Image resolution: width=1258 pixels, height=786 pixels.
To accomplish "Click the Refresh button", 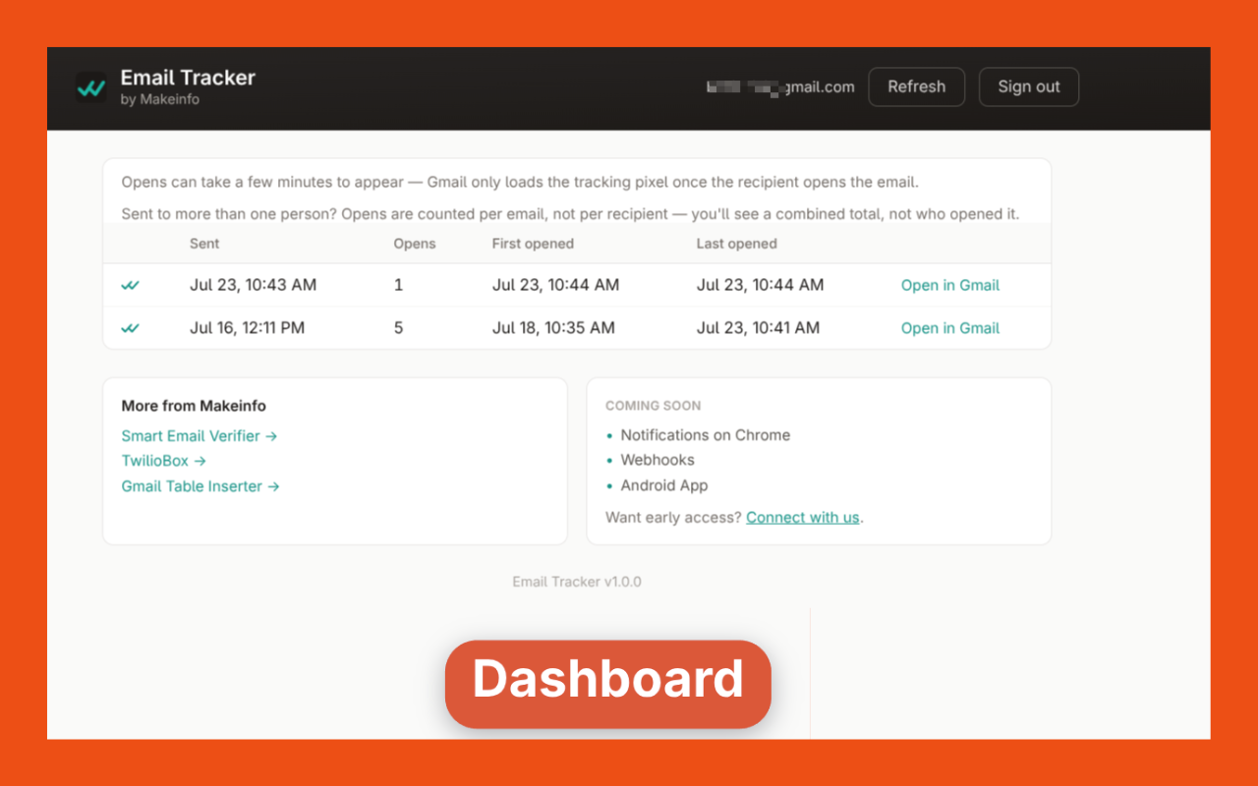I will pos(917,86).
